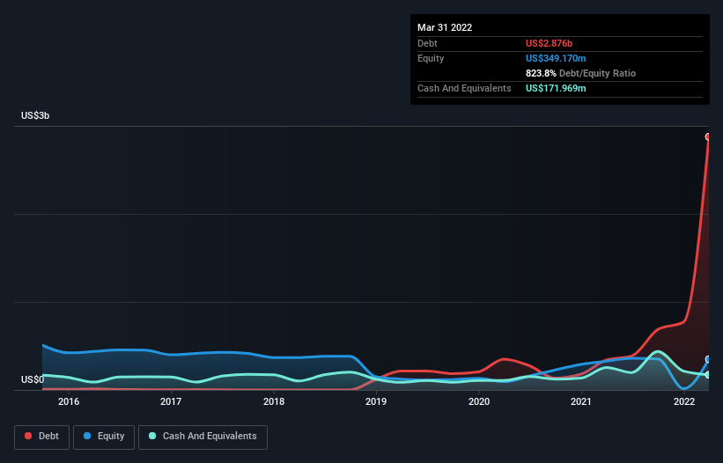The image size is (723, 463).
Task: Click the blue Equity data point marker
Action: tap(708, 359)
